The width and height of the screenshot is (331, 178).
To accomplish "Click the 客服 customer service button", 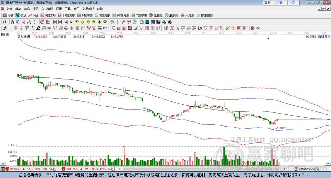I will (269, 3).
